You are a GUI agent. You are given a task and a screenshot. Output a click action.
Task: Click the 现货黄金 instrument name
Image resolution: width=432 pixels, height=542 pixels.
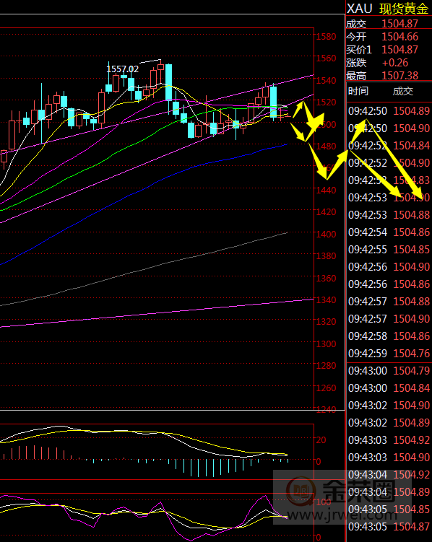(x=404, y=9)
